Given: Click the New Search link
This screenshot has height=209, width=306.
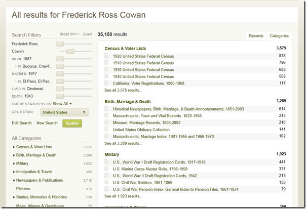Looking at the screenshot, I should [x=47, y=123].
